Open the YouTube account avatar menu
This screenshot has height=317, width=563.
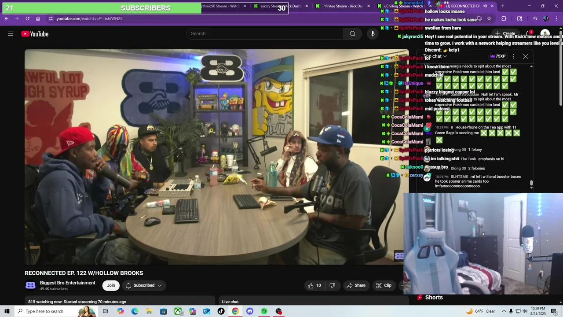[545, 34]
